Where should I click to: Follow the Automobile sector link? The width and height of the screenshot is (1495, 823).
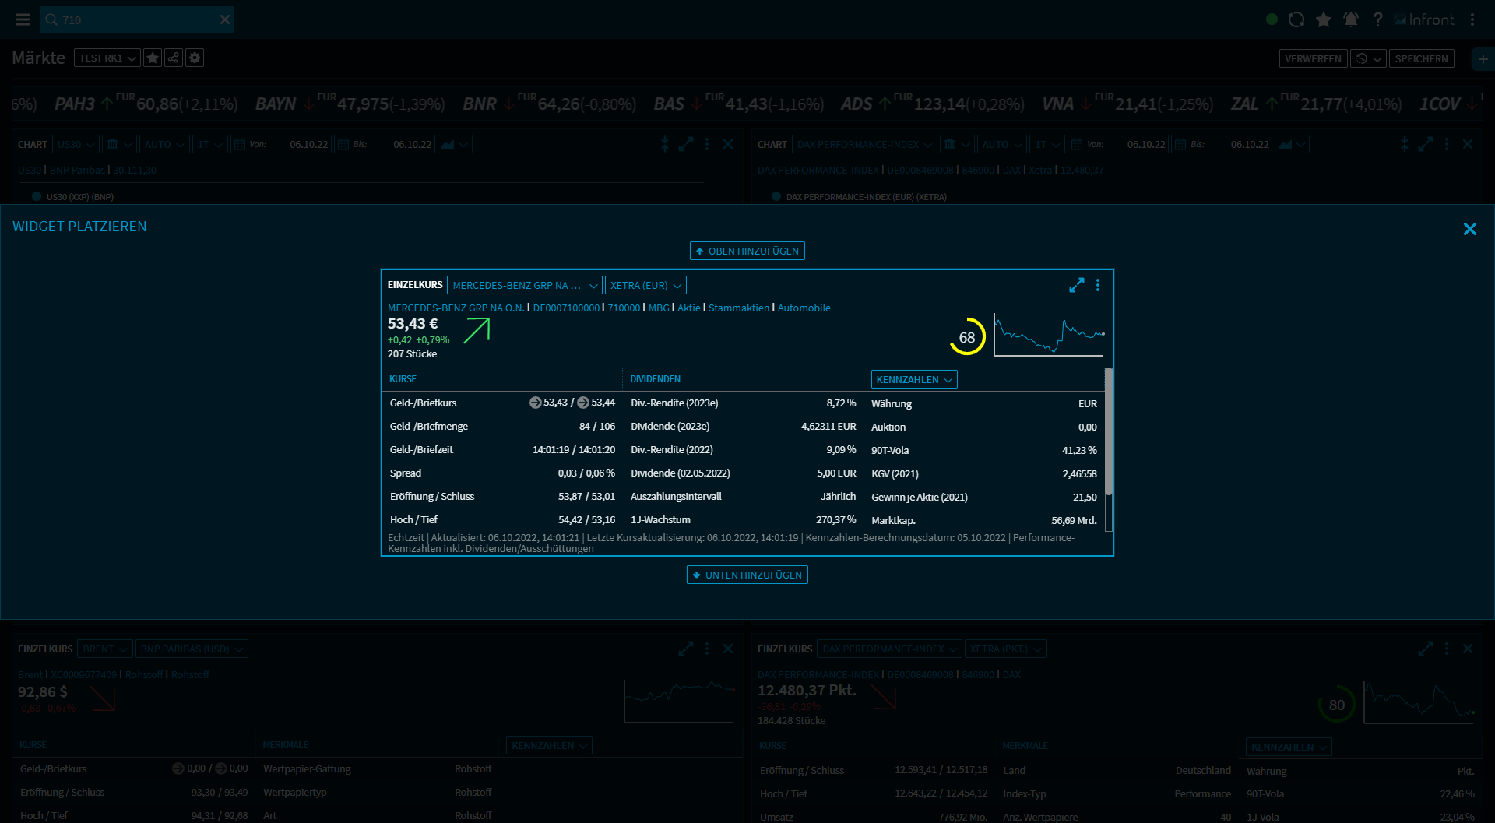pos(804,308)
